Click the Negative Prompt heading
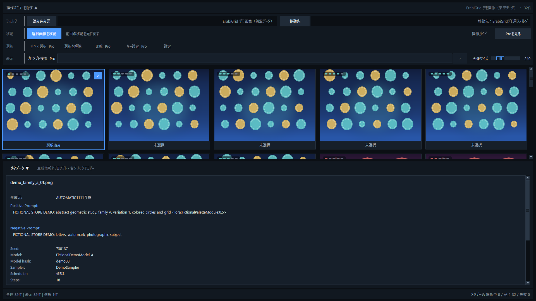This screenshot has height=301, width=536. (x=25, y=228)
